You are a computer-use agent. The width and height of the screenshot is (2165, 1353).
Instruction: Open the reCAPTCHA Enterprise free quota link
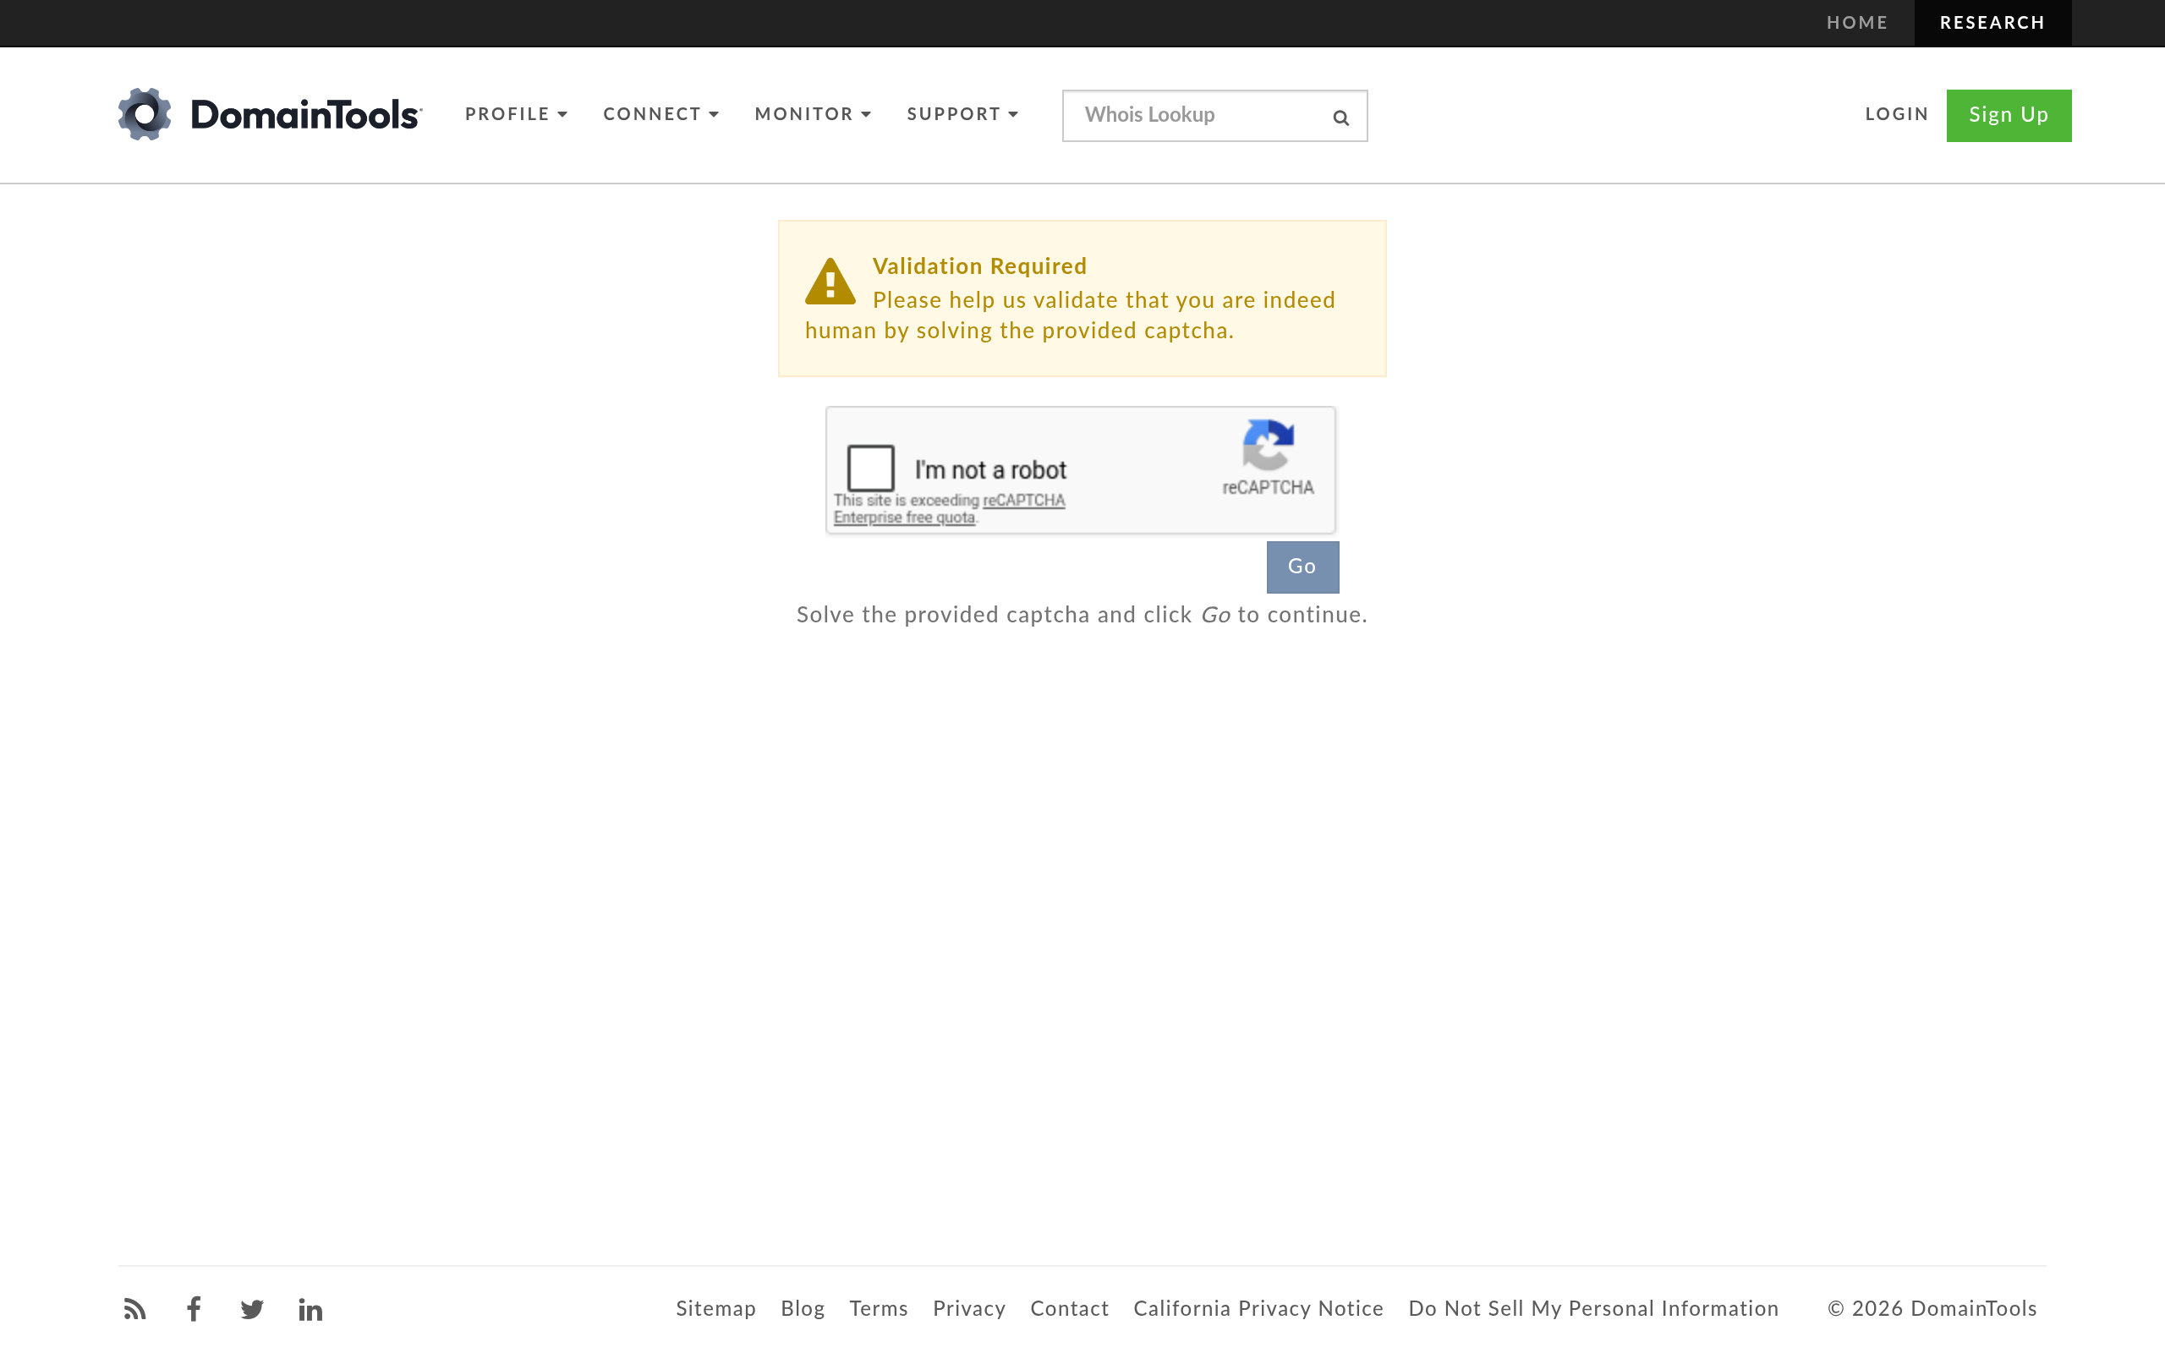point(949,509)
